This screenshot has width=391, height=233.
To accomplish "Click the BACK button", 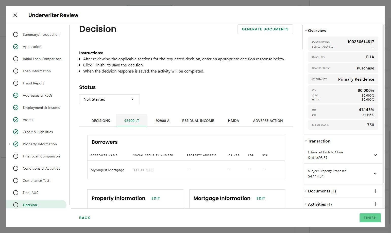I will (85, 218).
